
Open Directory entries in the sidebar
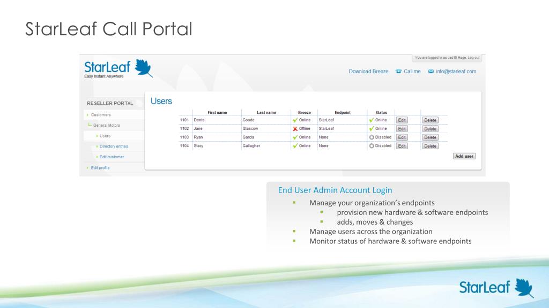coord(114,147)
